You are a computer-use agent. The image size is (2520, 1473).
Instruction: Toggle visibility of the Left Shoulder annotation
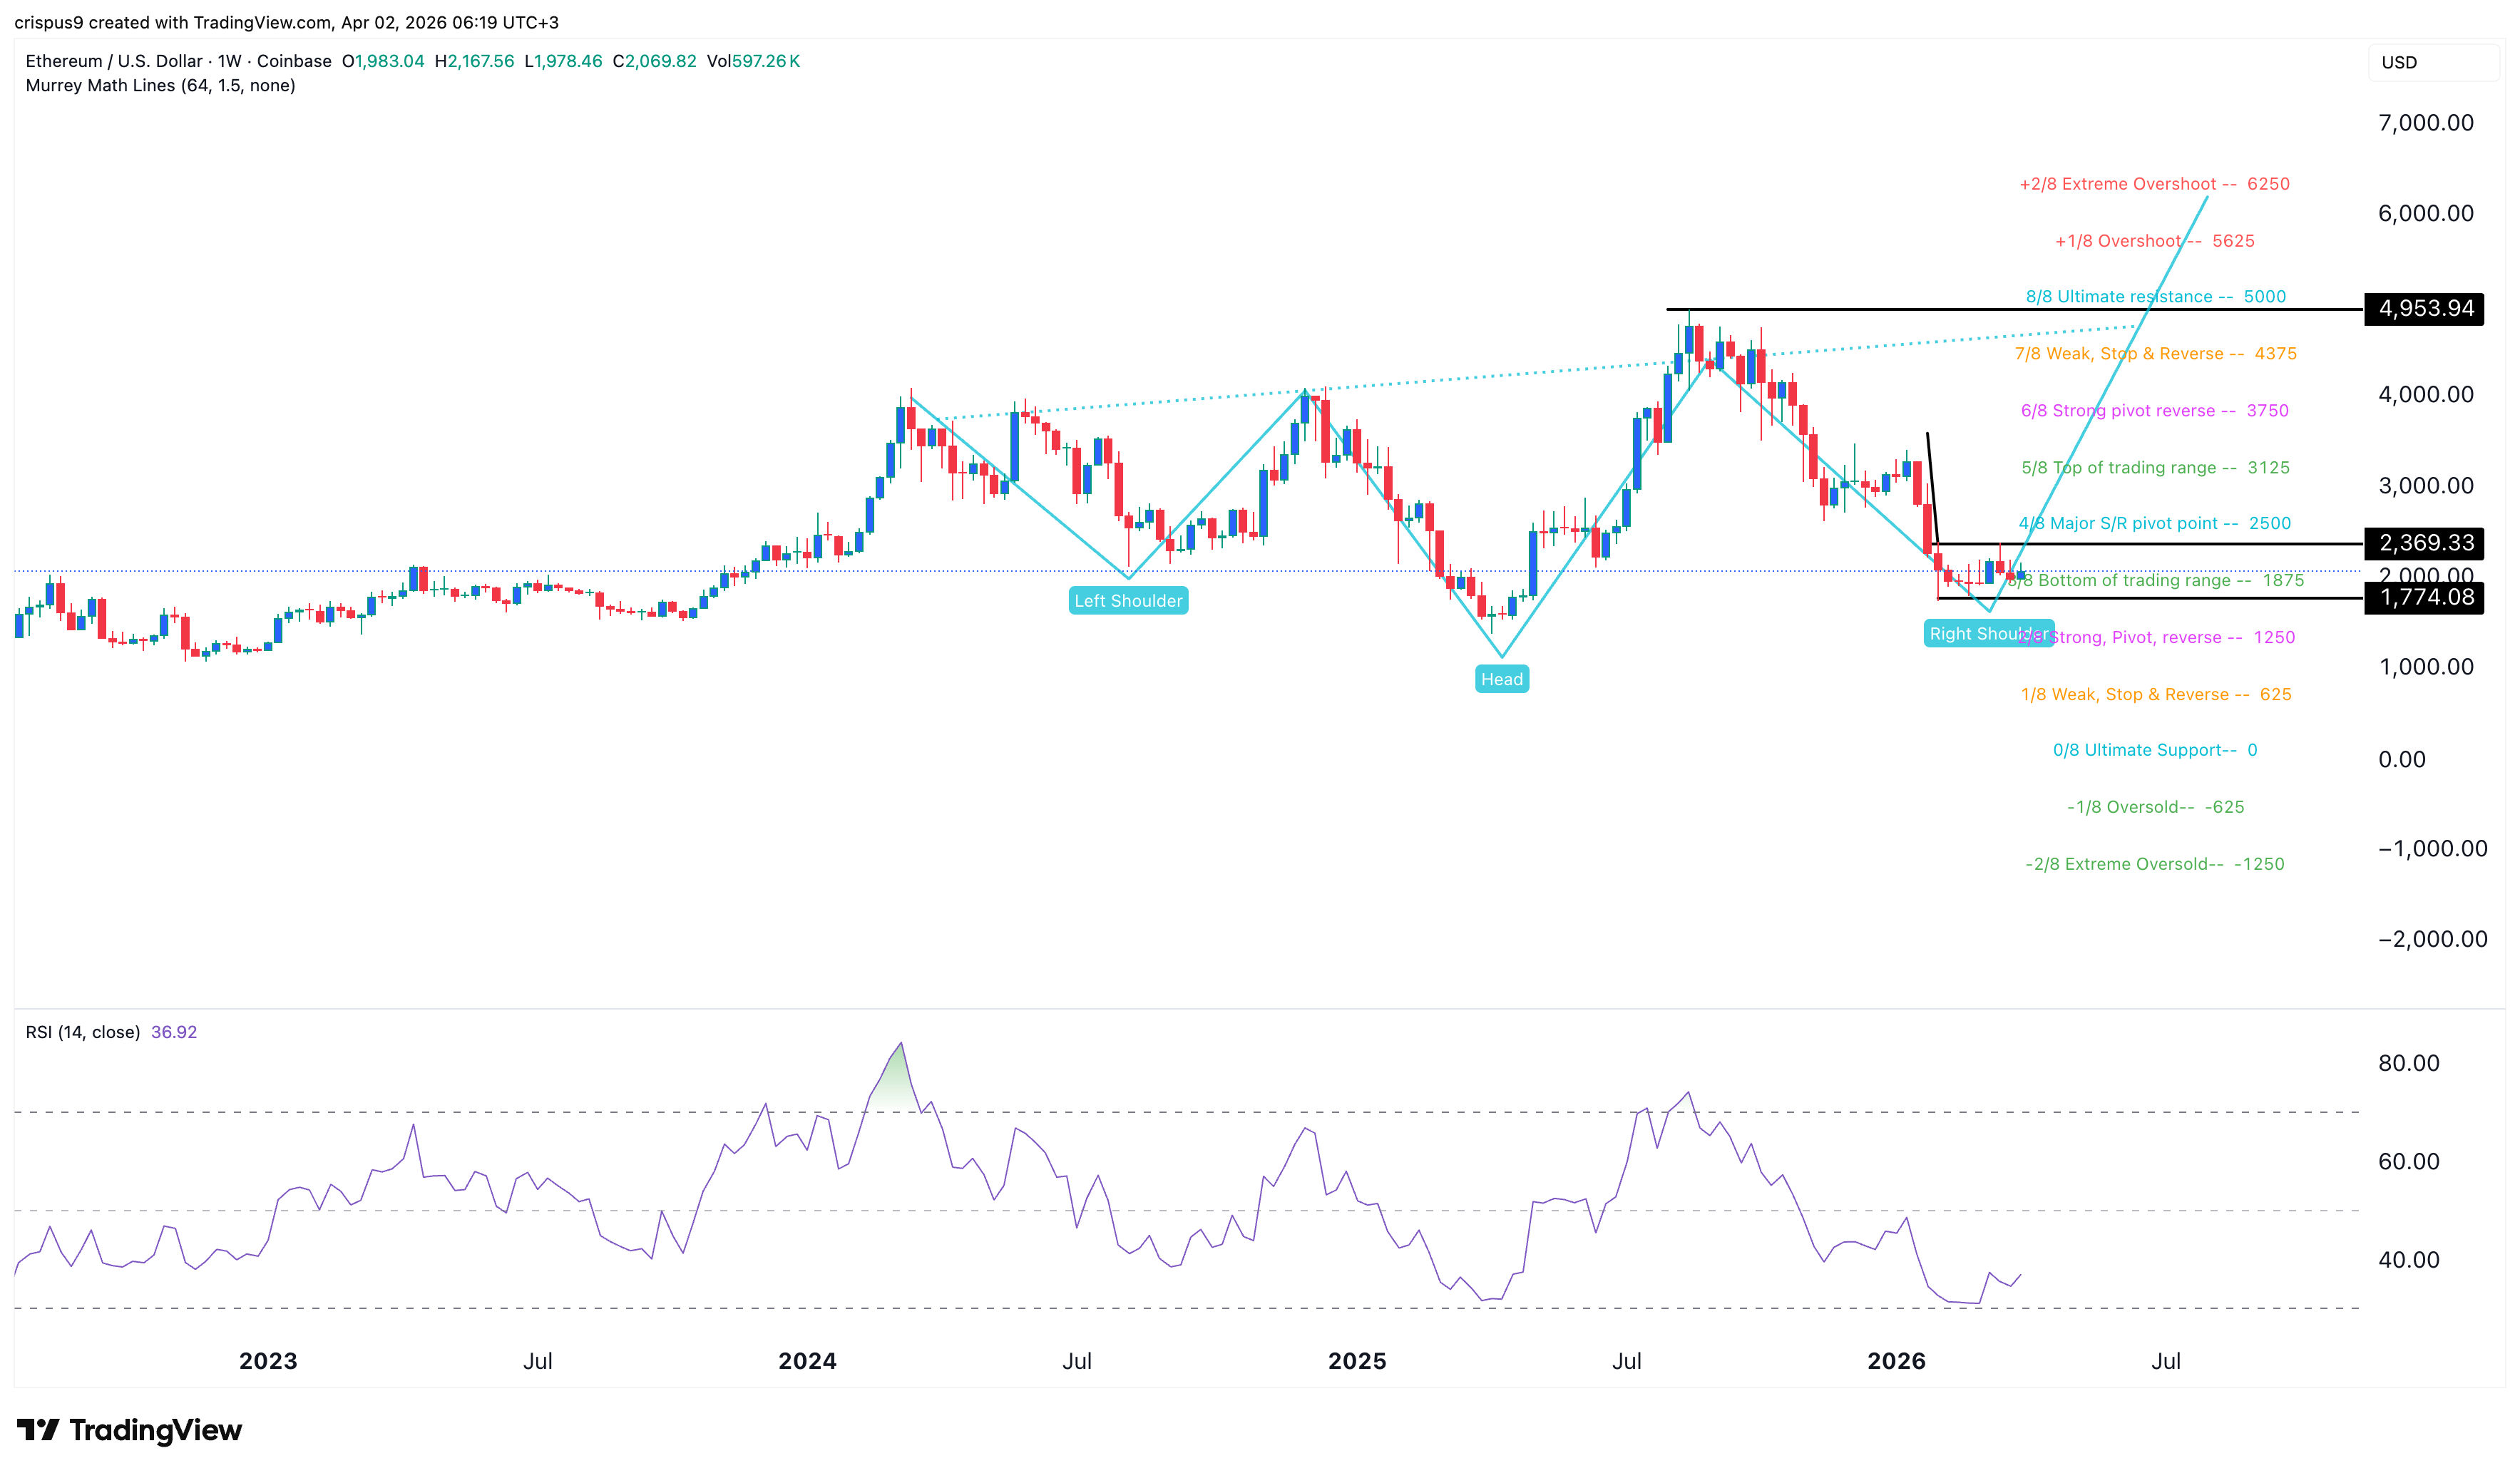point(1128,600)
